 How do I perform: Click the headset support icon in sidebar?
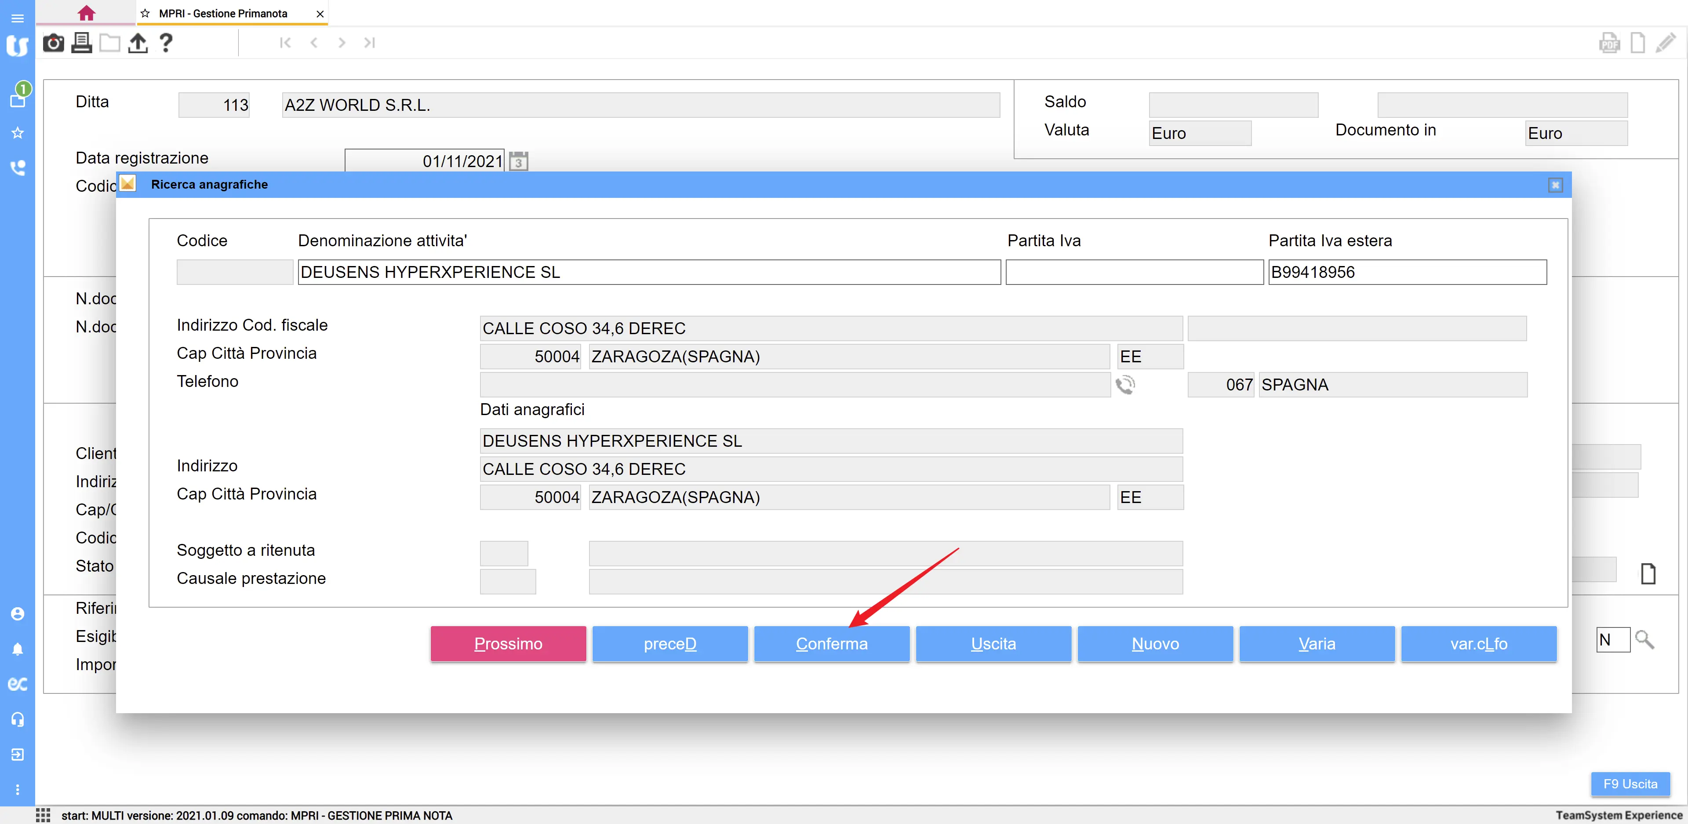pyautogui.click(x=18, y=720)
